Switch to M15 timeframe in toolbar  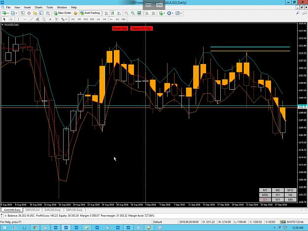86,19
